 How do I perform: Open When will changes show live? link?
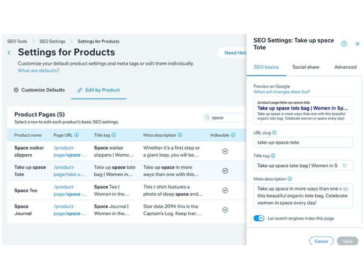point(282,92)
